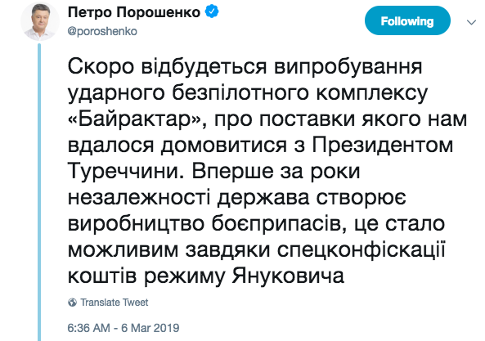
Task: Click the Translate Tweet link
Action: click(115, 303)
